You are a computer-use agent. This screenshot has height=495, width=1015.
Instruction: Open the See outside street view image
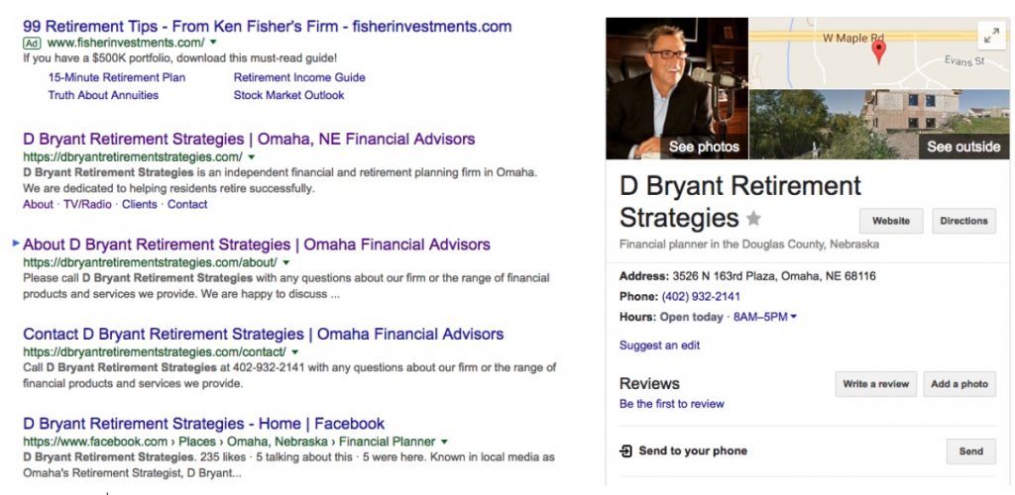coord(880,125)
